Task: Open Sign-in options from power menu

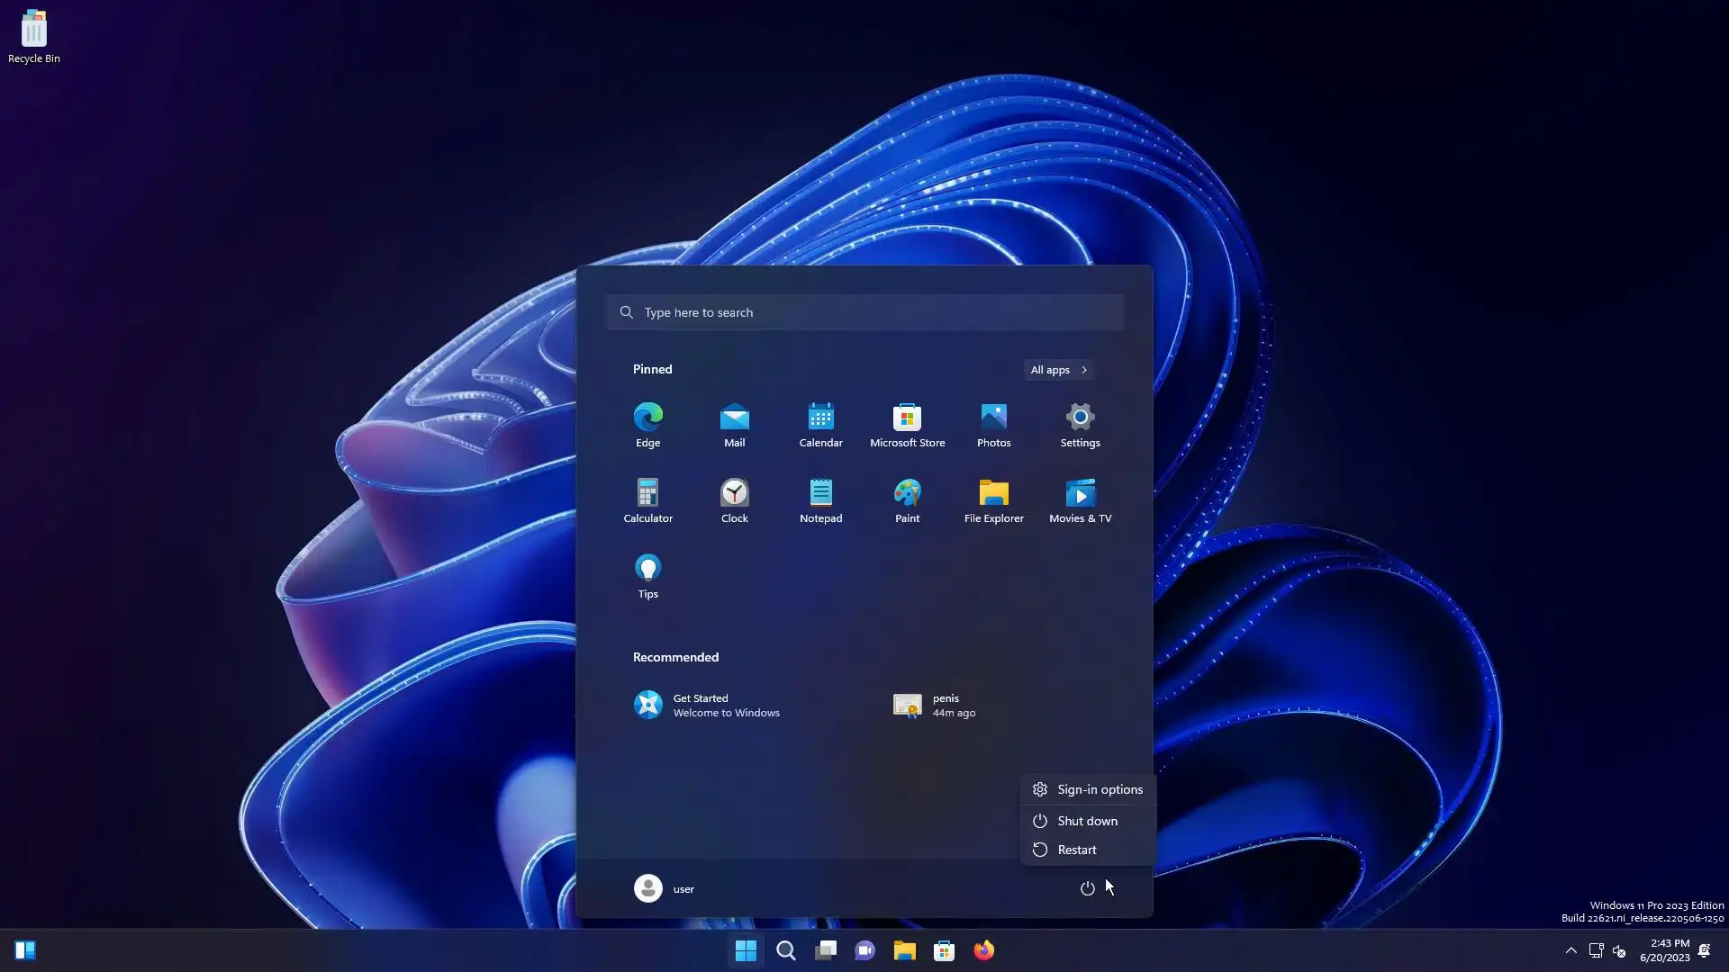Action: point(1099,789)
